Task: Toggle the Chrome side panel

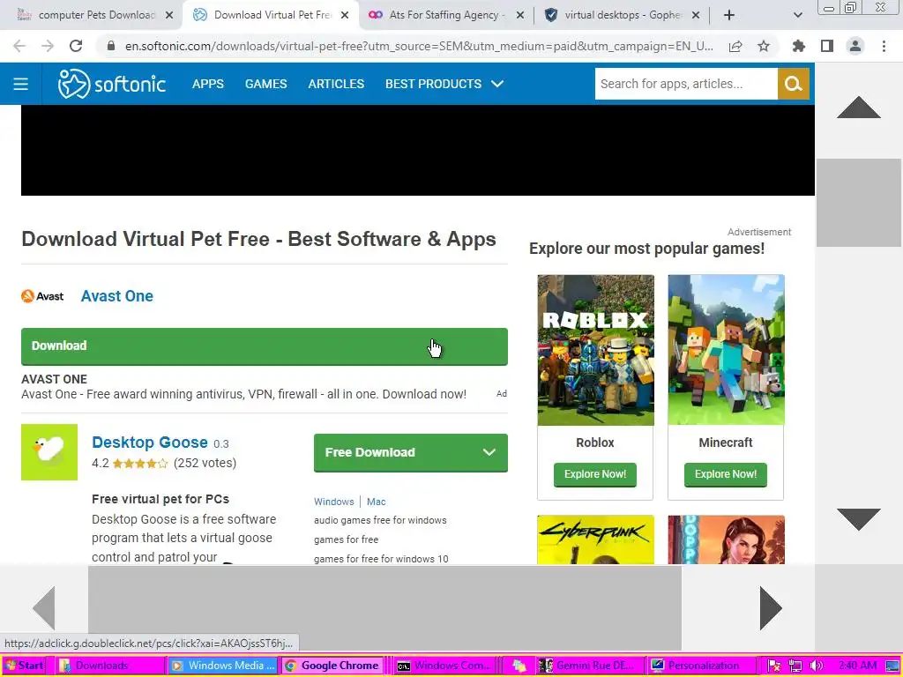Action: coord(827,46)
